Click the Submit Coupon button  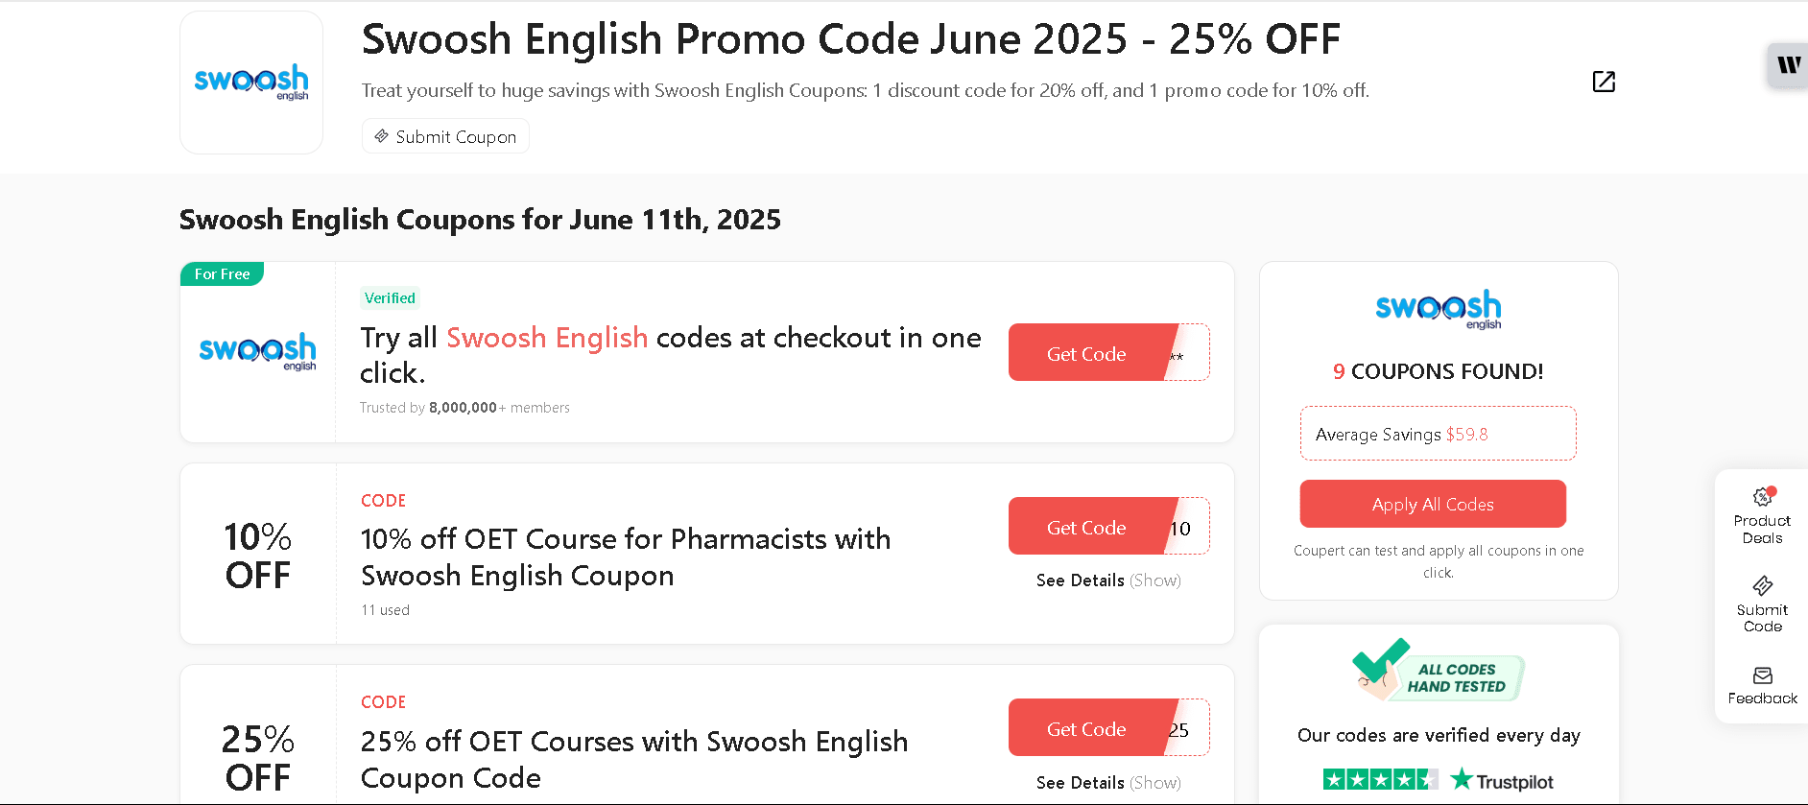(445, 136)
